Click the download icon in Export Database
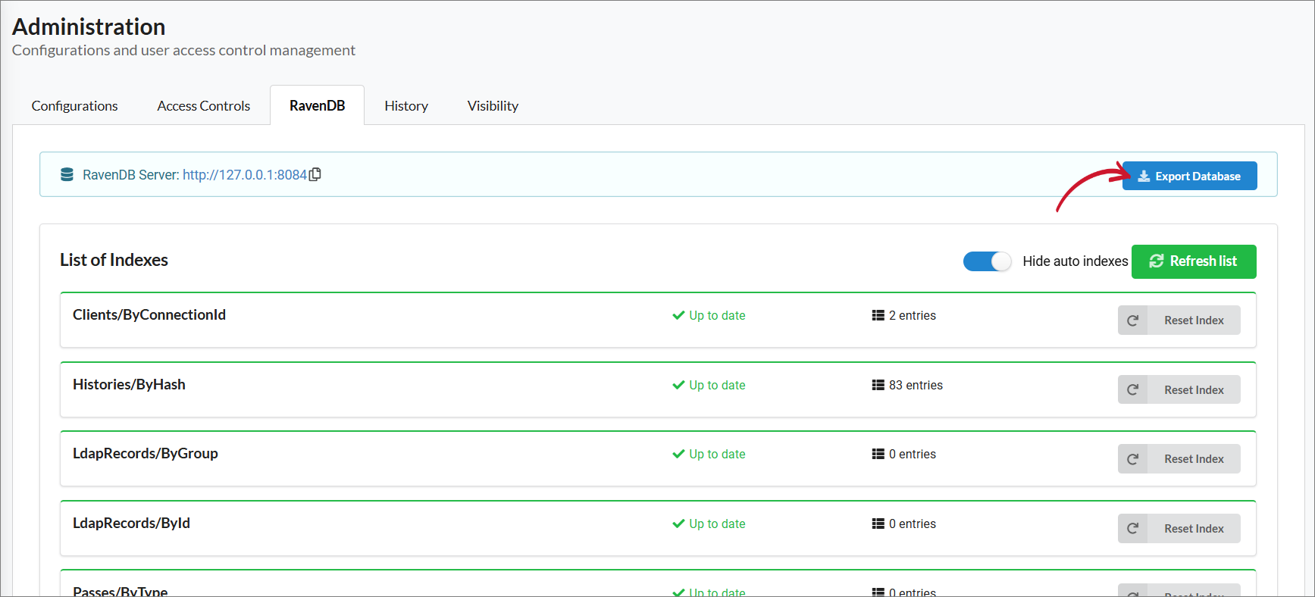Image resolution: width=1315 pixels, height=597 pixels. (1144, 176)
